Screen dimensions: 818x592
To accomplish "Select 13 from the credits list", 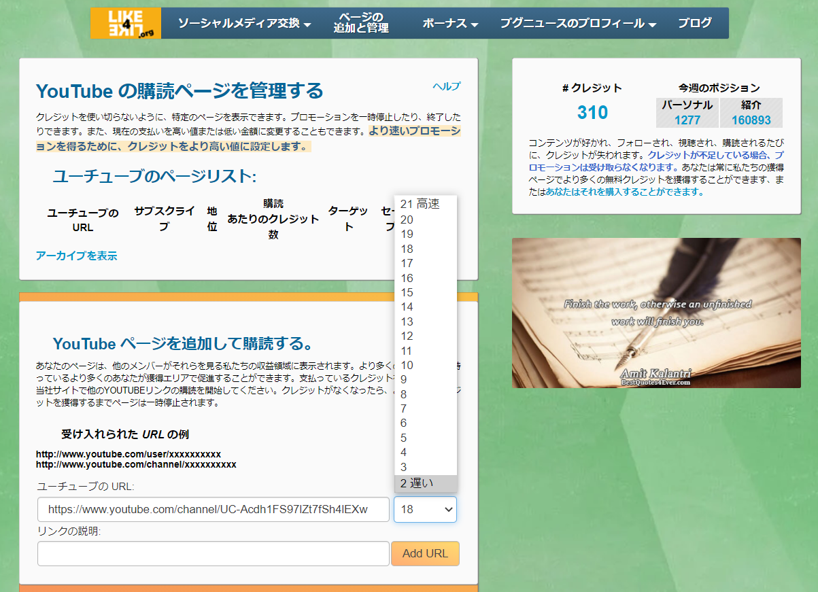I will pyautogui.click(x=426, y=321).
